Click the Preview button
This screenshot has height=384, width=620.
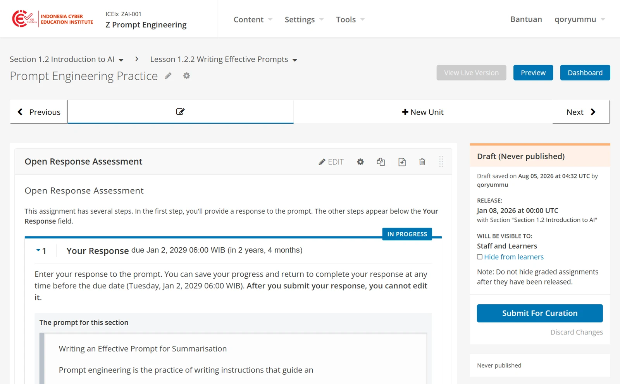click(533, 73)
